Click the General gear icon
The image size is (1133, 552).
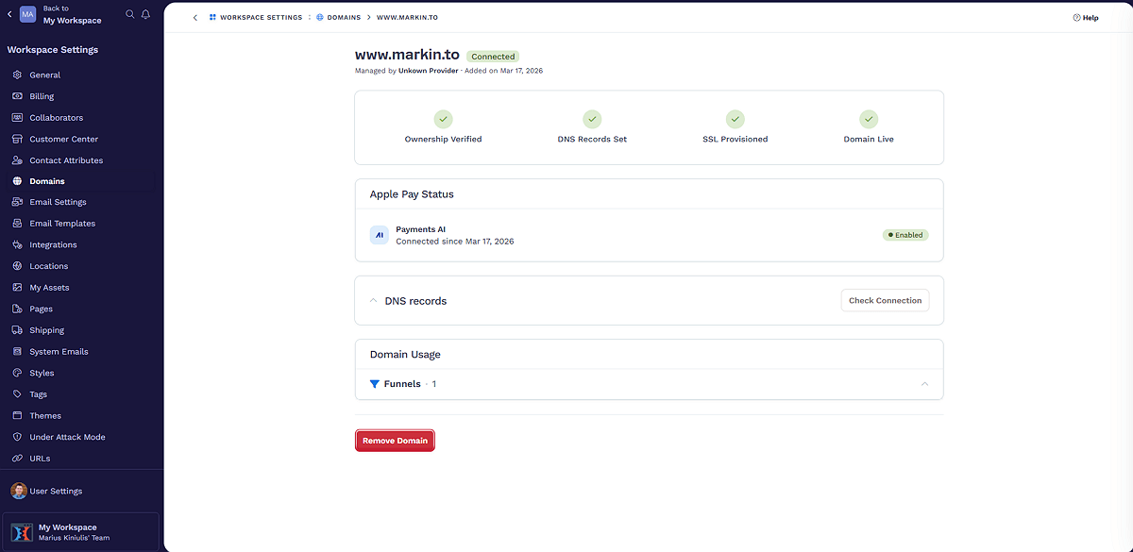tap(18, 75)
